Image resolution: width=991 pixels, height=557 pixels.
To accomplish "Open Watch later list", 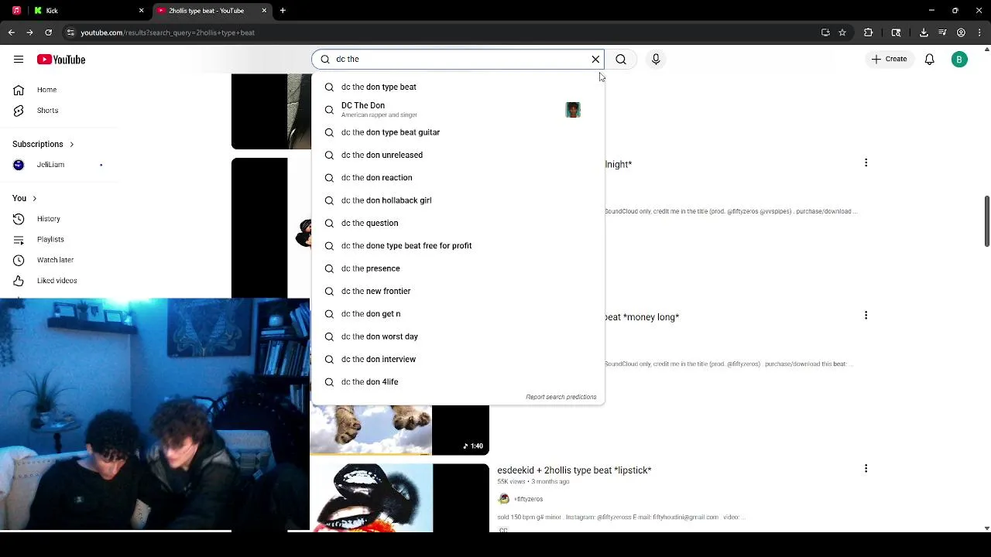I will pos(55,260).
